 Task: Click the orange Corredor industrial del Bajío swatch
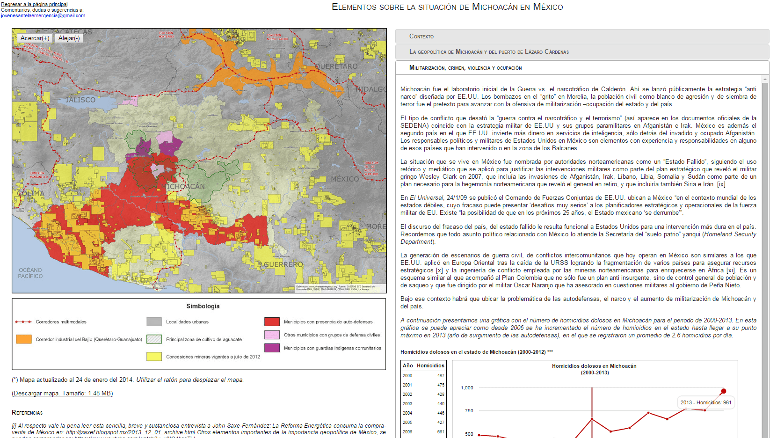pyautogui.click(x=24, y=339)
